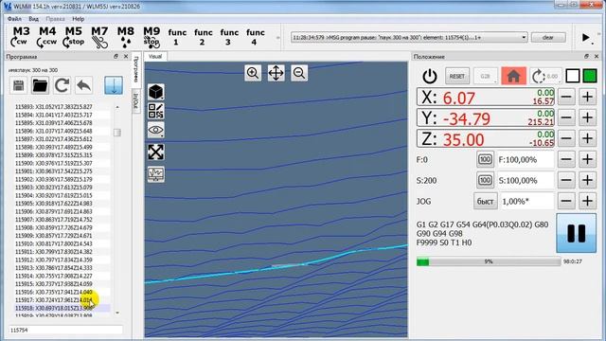Toggle JOG fast mode button
Screen dimensions: 606x341
[x=485, y=202]
